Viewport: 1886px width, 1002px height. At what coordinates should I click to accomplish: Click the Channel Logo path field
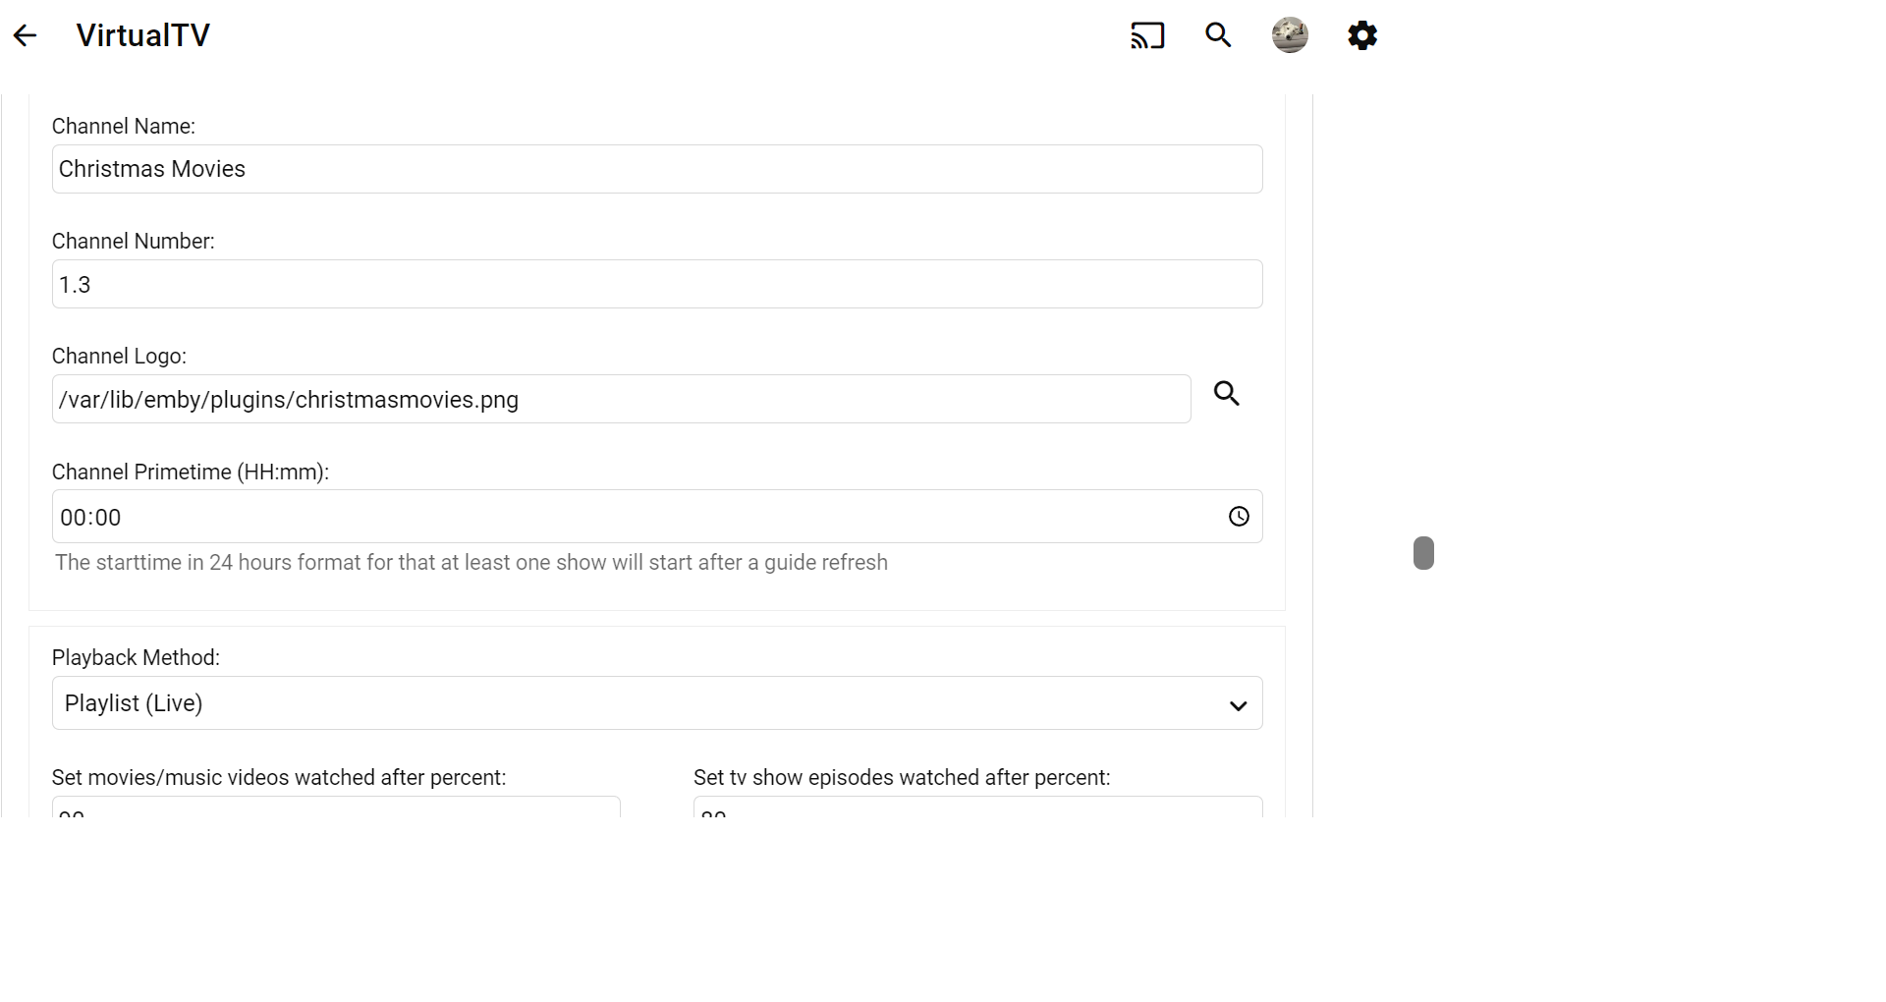621,400
